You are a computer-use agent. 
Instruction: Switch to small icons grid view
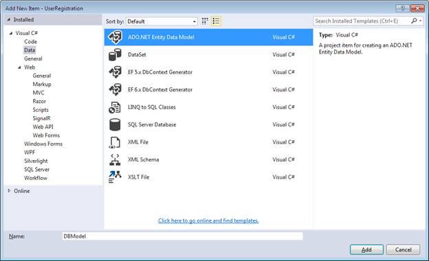(x=205, y=21)
